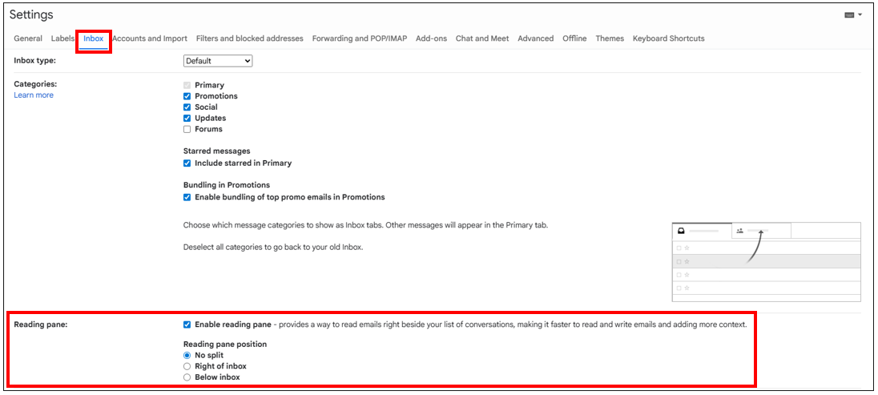
Task: Switch to the General tab
Action: pyautogui.click(x=28, y=38)
